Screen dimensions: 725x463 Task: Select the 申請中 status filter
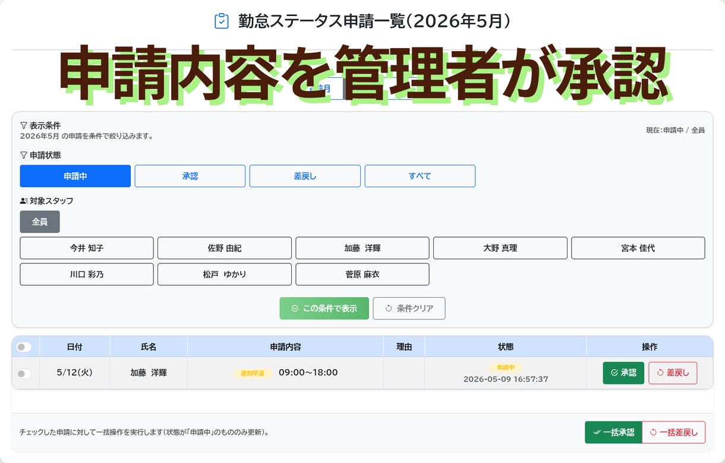tap(75, 176)
